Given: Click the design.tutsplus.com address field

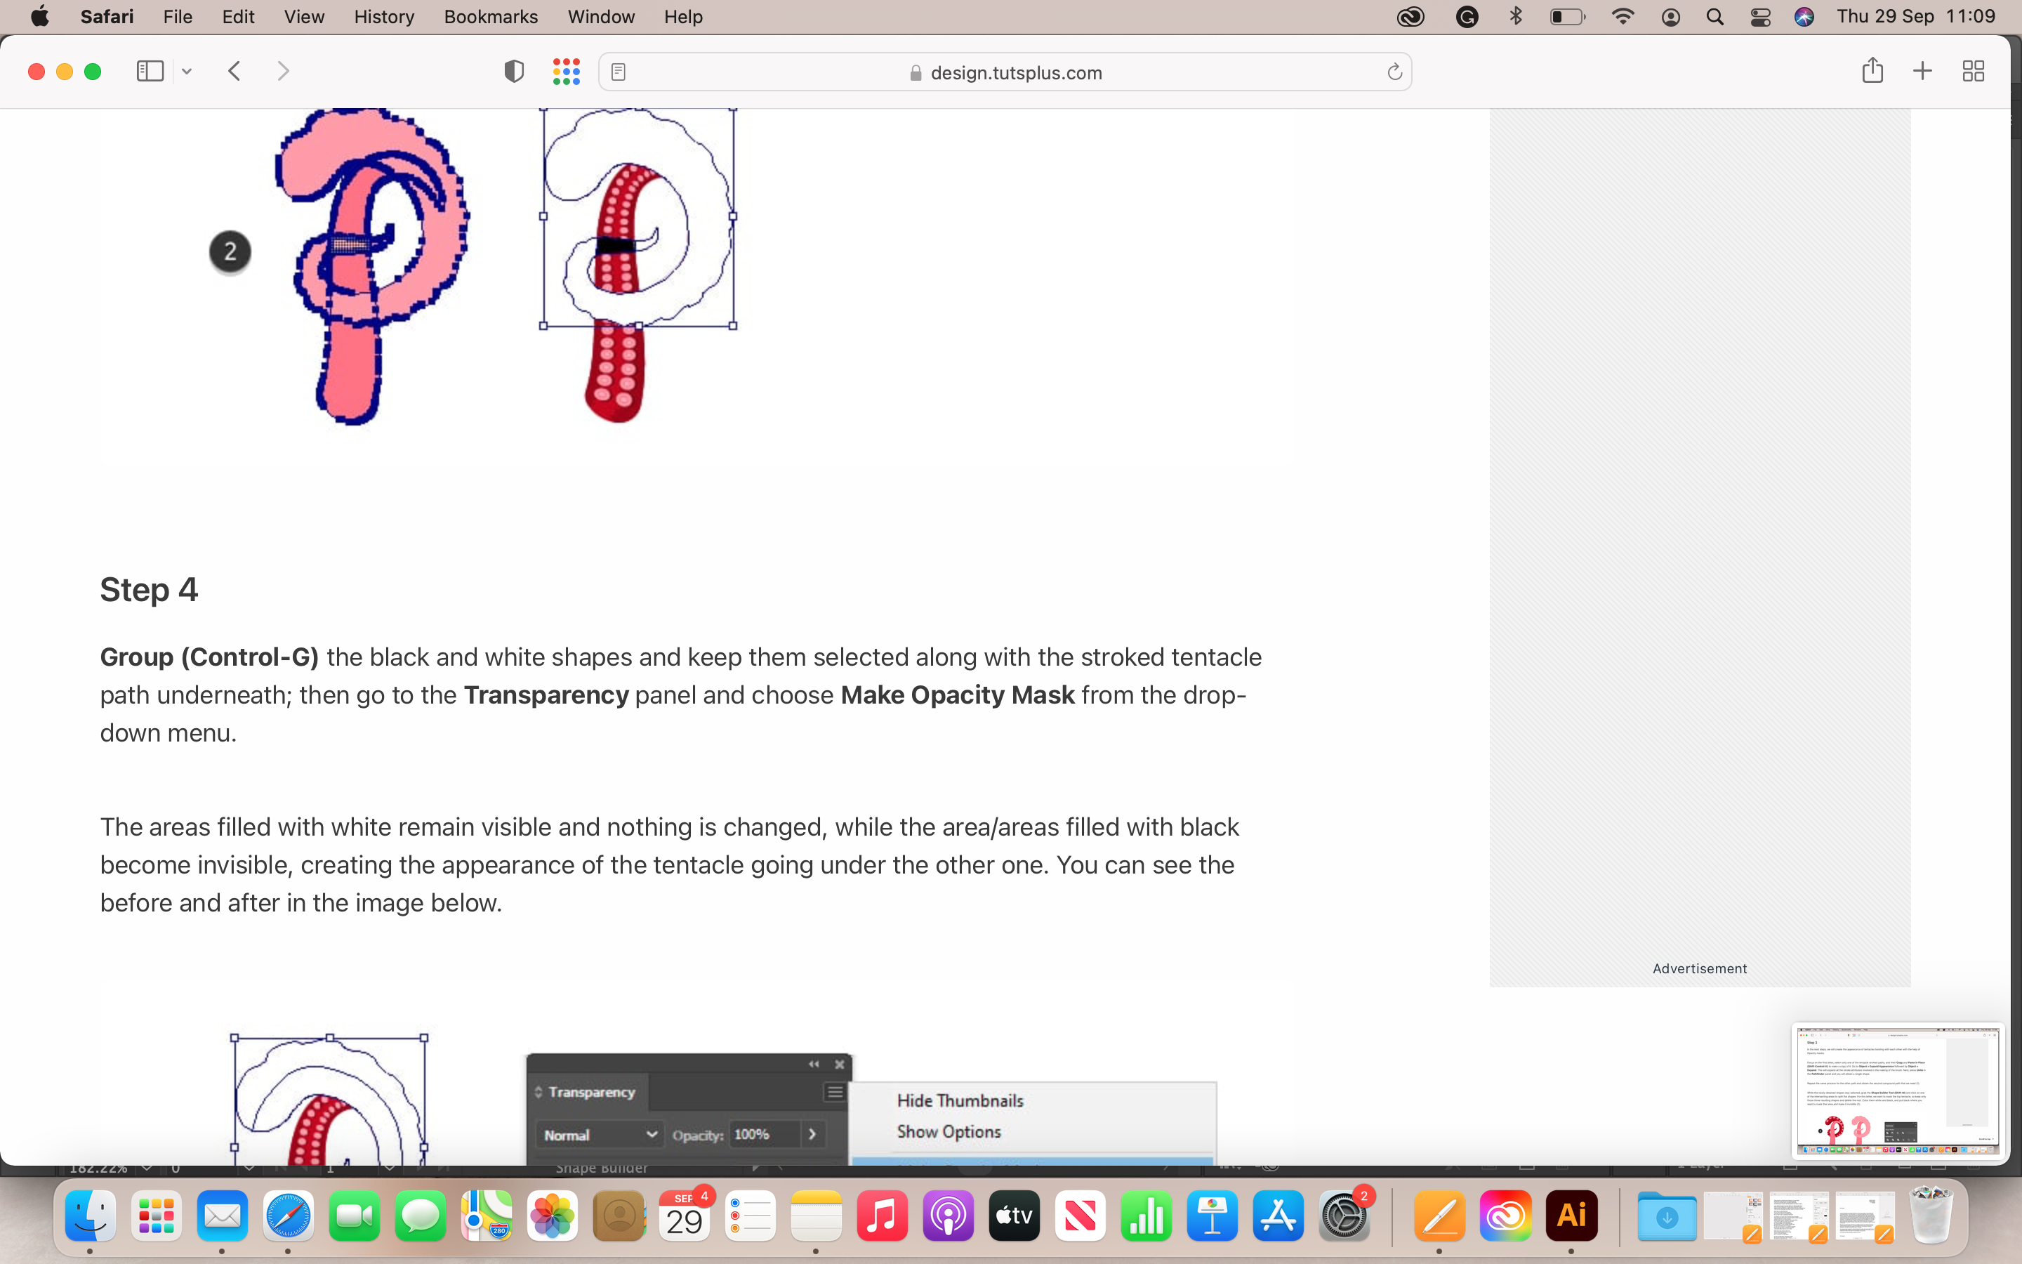Looking at the screenshot, I should click(x=1015, y=73).
